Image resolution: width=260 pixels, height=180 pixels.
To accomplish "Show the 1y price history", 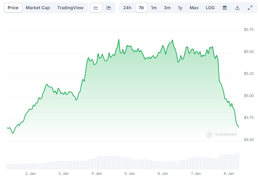I will point(180,8).
